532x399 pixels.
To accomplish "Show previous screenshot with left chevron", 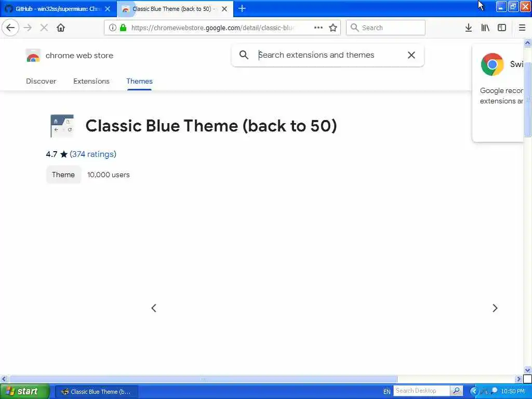I will coord(154,308).
